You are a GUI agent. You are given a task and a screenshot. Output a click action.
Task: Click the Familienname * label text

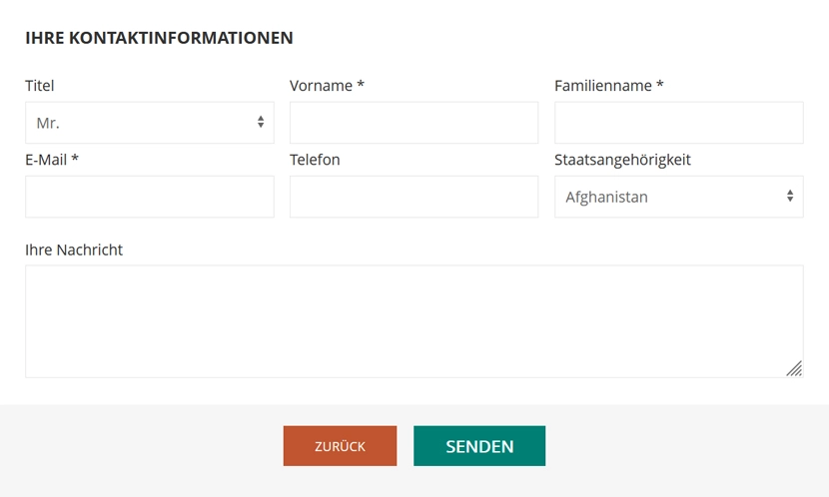point(609,86)
